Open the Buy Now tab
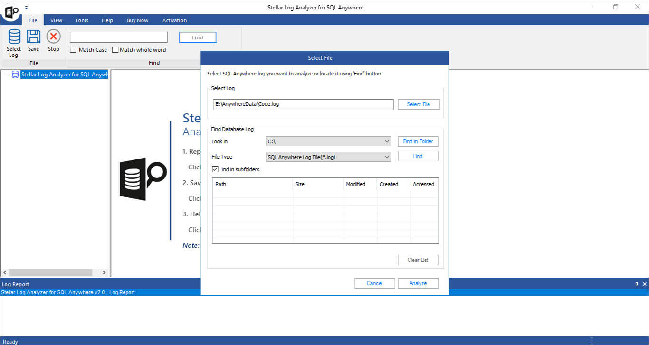649x345 pixels. [x=138, y=20]
